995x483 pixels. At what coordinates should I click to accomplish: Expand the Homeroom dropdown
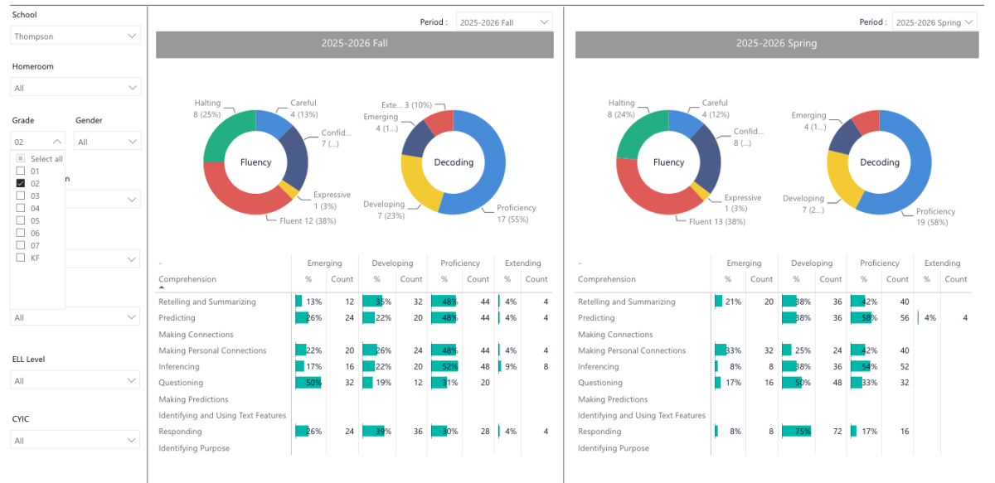[75, 87]
